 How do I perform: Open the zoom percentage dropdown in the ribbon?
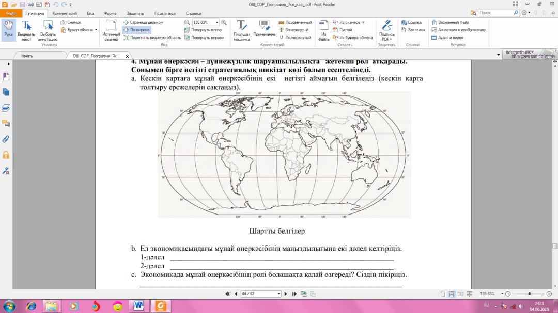pos(218,22)
